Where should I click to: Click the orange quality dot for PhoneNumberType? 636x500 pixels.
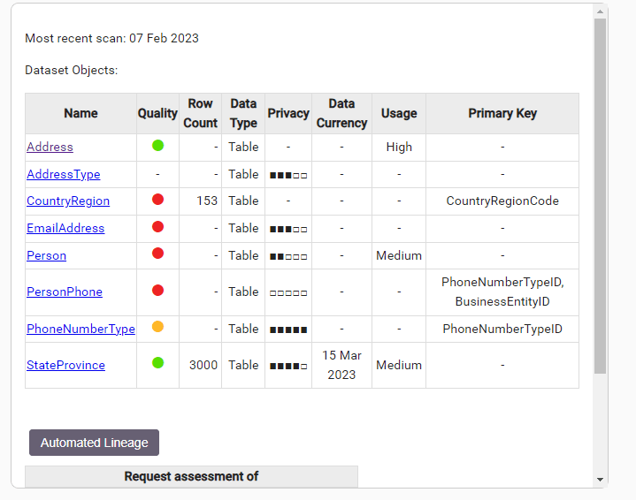point(157,327)
